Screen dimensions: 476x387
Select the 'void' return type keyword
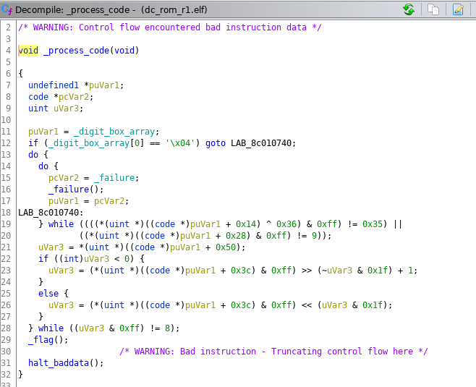tap(28, 51)
